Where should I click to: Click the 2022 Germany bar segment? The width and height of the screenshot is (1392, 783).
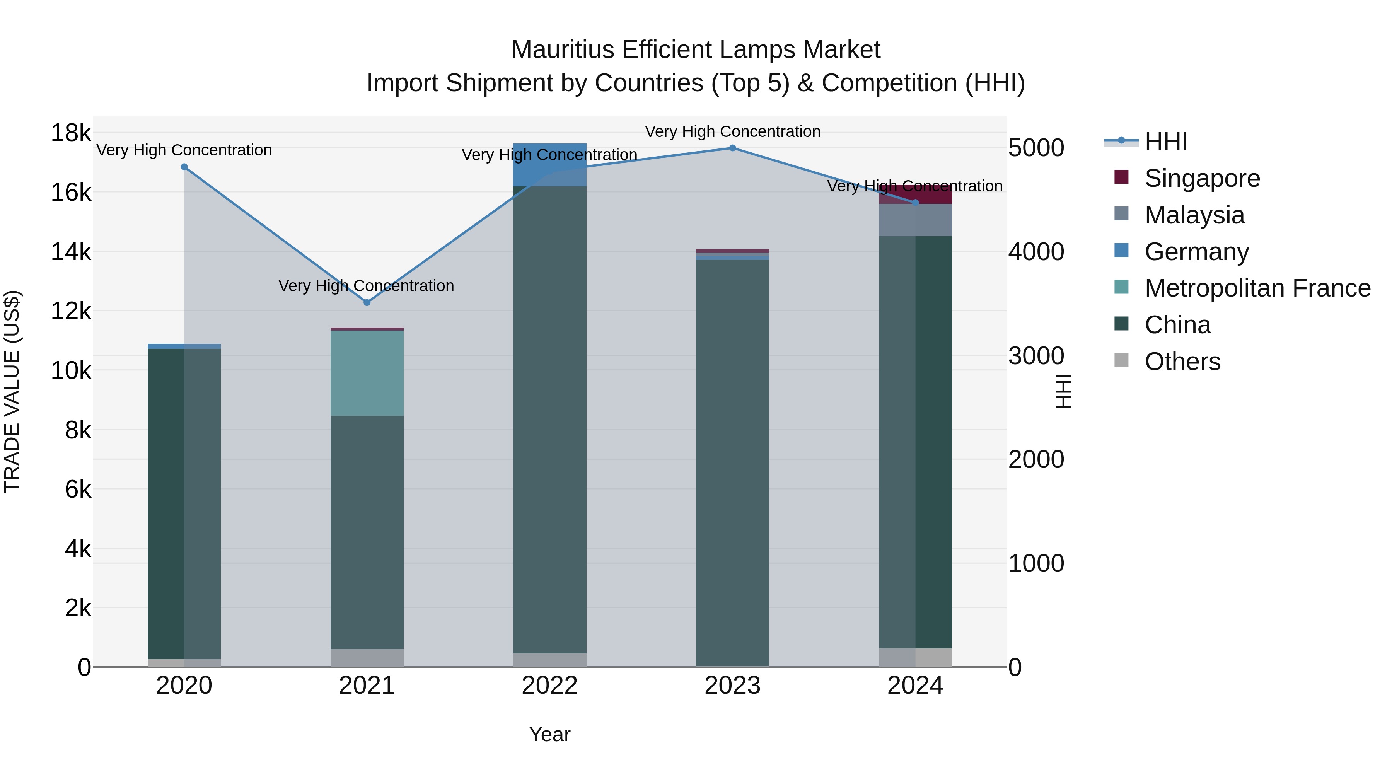549,165
